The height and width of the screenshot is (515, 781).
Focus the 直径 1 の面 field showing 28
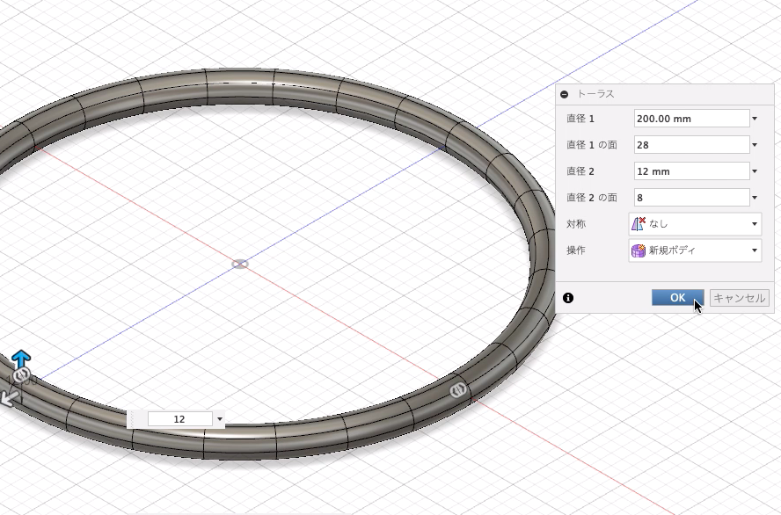click(691, 145)
